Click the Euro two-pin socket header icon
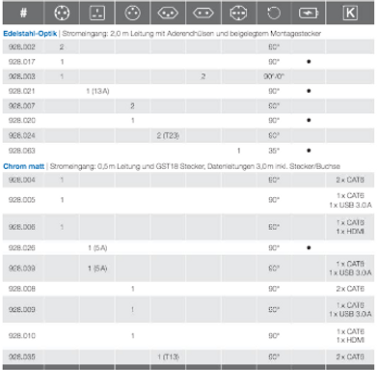378x370 pixels. 203,13
